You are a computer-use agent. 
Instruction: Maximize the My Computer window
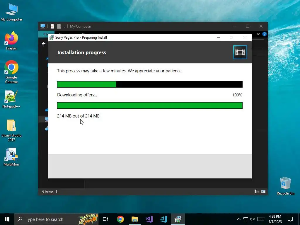tap(248, 26)
